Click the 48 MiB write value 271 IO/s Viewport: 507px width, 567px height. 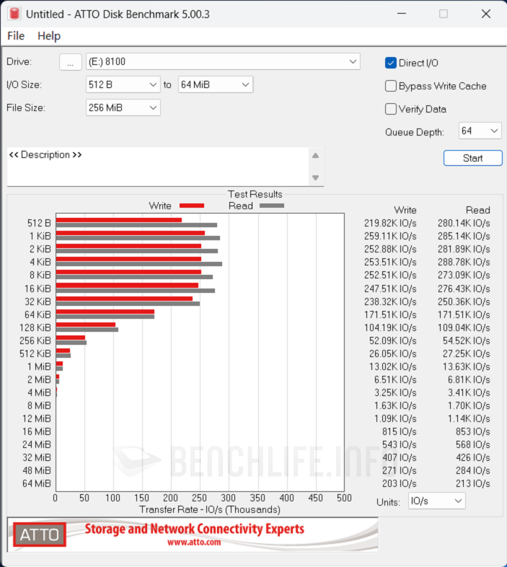click(x=400, y=470)
